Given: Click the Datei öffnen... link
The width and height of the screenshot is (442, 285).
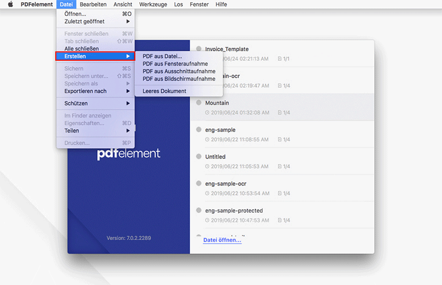Looking at the screenshot, I should 222,240.
